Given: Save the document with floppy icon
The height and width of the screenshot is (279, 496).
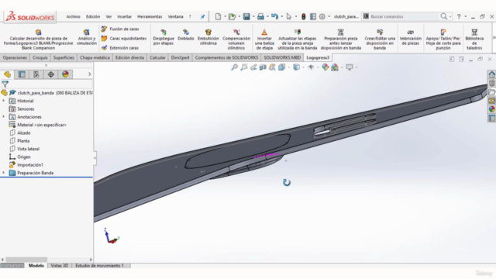Looking at the screenshot, I should (246, 16).
